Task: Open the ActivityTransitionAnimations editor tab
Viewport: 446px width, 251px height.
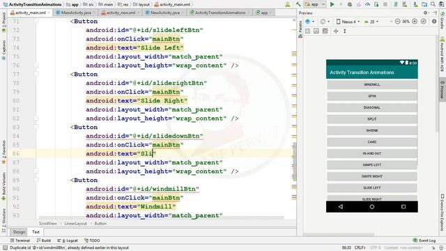Action: point(220,13)
